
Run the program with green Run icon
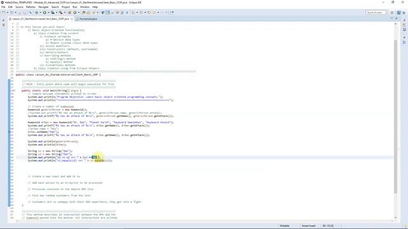(x=45, y=13)
